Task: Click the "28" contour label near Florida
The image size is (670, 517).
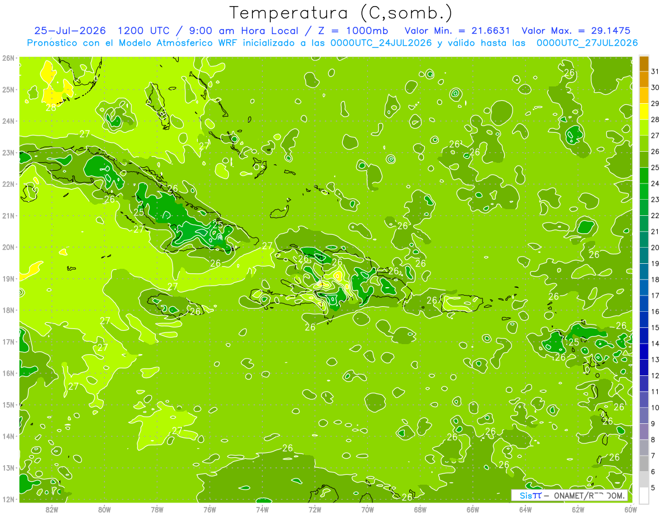Action: pyautogui.click(x=51, y=108)
